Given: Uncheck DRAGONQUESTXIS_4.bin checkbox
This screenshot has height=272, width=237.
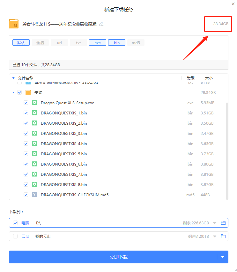Looking at the screenshot, I should point(26,144).
